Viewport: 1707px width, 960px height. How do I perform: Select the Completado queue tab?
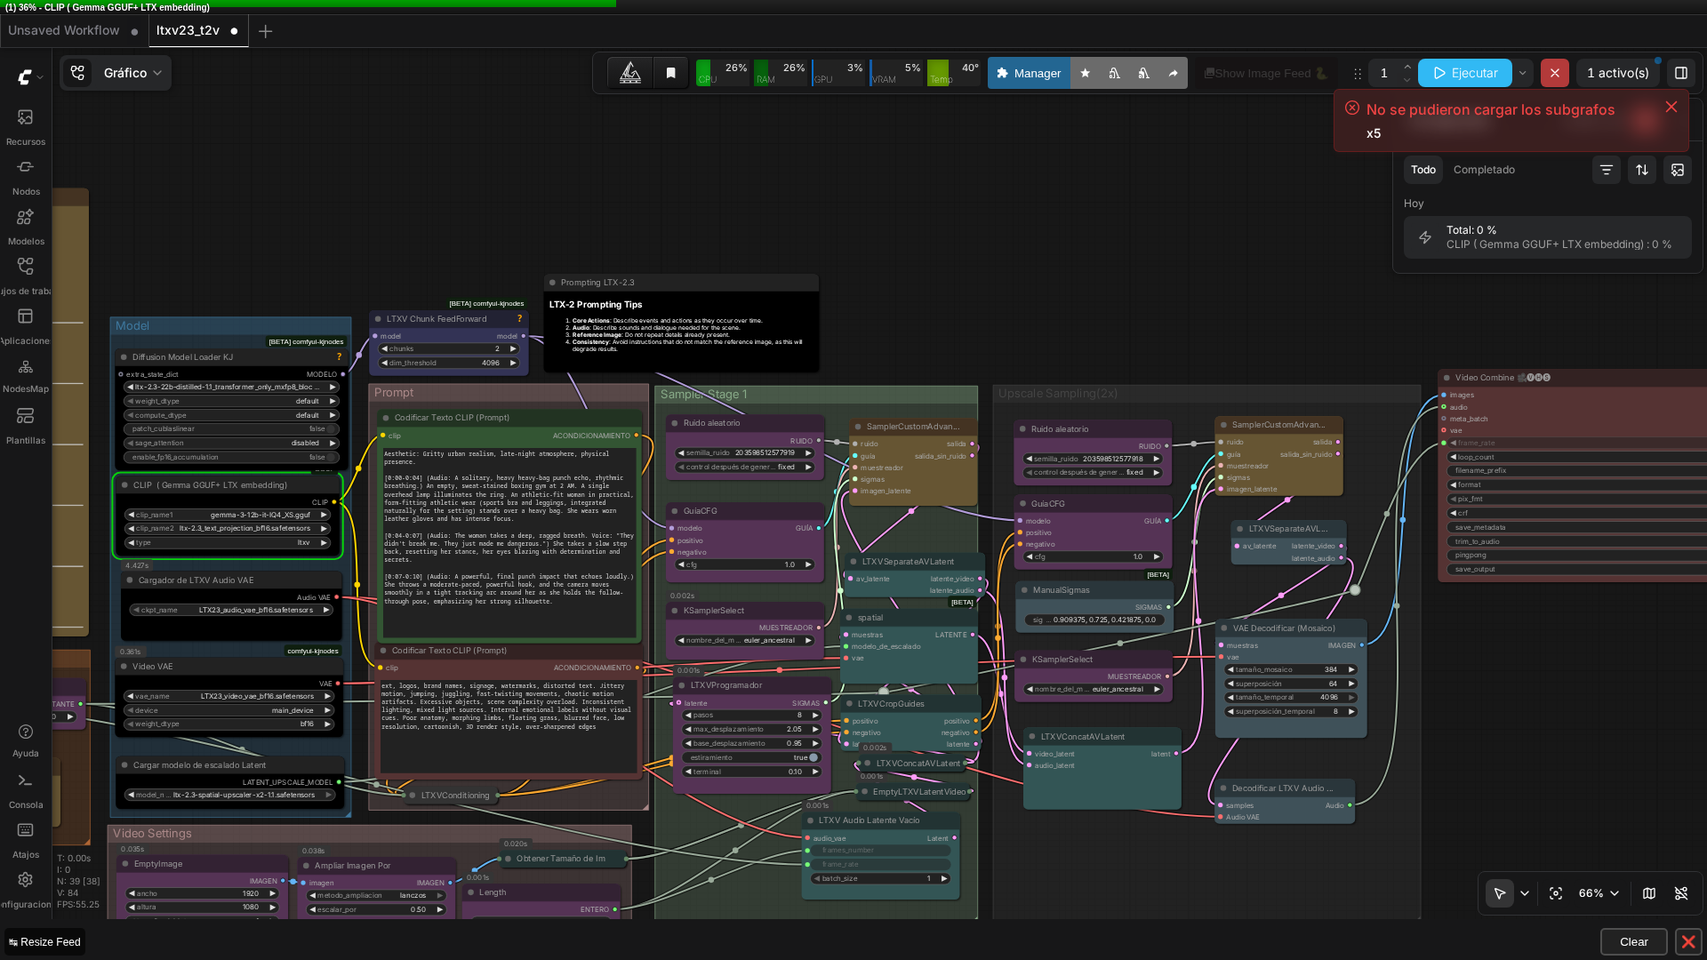tap(1484, 170)
